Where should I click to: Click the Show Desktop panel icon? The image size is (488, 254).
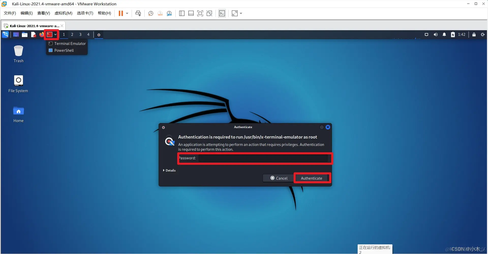point(16,35)
